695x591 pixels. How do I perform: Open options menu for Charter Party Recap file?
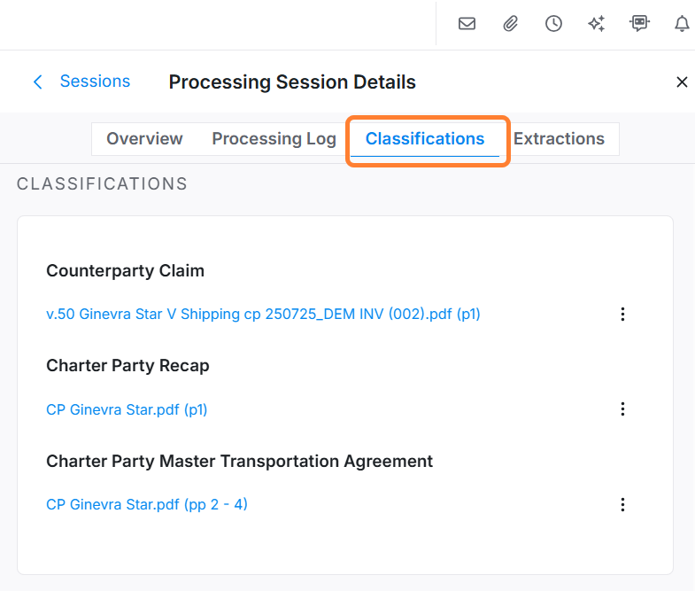pos(622,409)
